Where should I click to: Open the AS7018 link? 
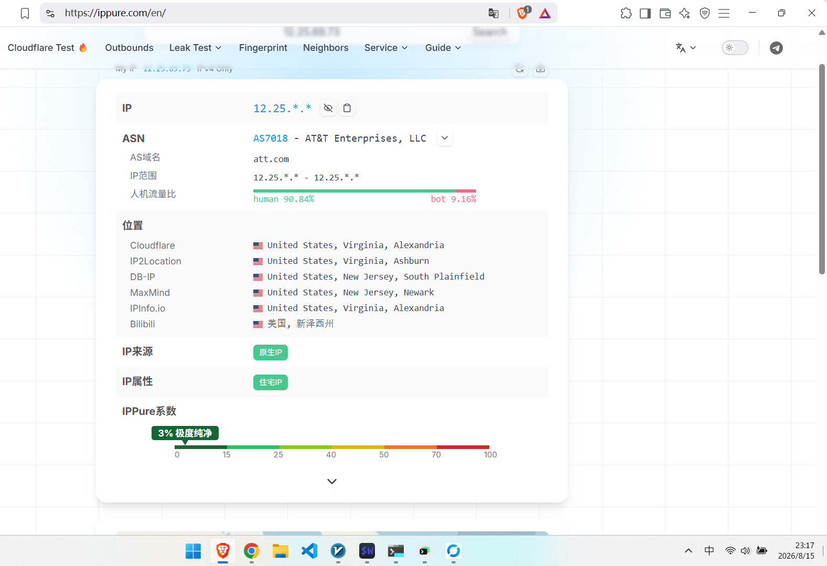pyautogui.click(x=271, y=138)
